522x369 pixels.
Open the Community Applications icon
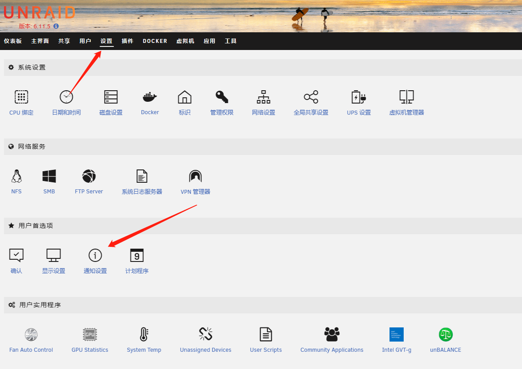331,334
